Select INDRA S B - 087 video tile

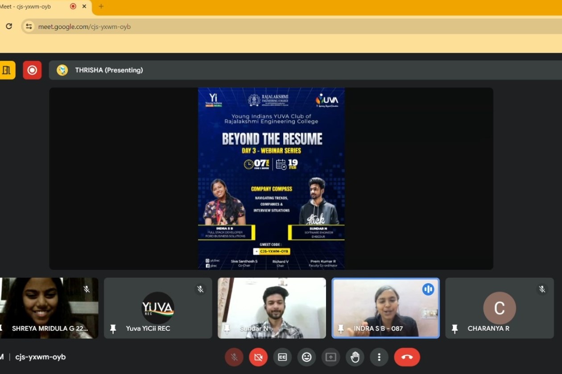385,308
